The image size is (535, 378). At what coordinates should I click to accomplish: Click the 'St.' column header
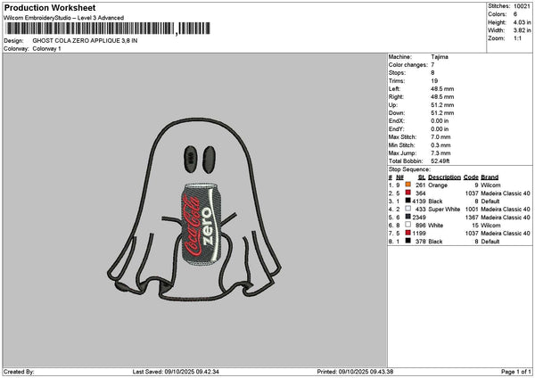[x=422, y=177]
